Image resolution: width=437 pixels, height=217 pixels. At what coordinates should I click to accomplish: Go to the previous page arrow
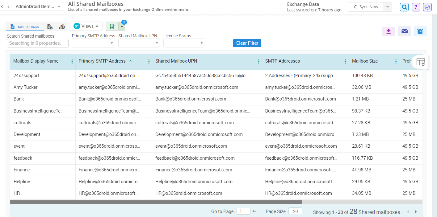(408, 212)
